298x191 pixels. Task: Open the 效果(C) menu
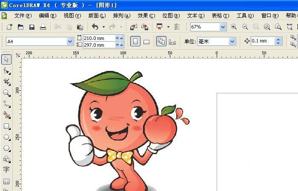146,16
